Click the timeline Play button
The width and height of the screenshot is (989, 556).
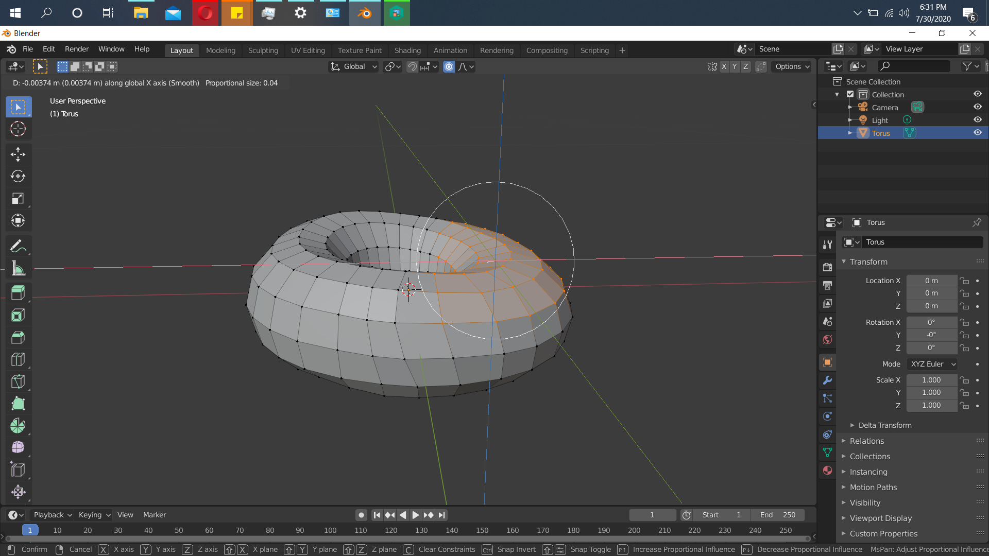(x=415, y=515)
